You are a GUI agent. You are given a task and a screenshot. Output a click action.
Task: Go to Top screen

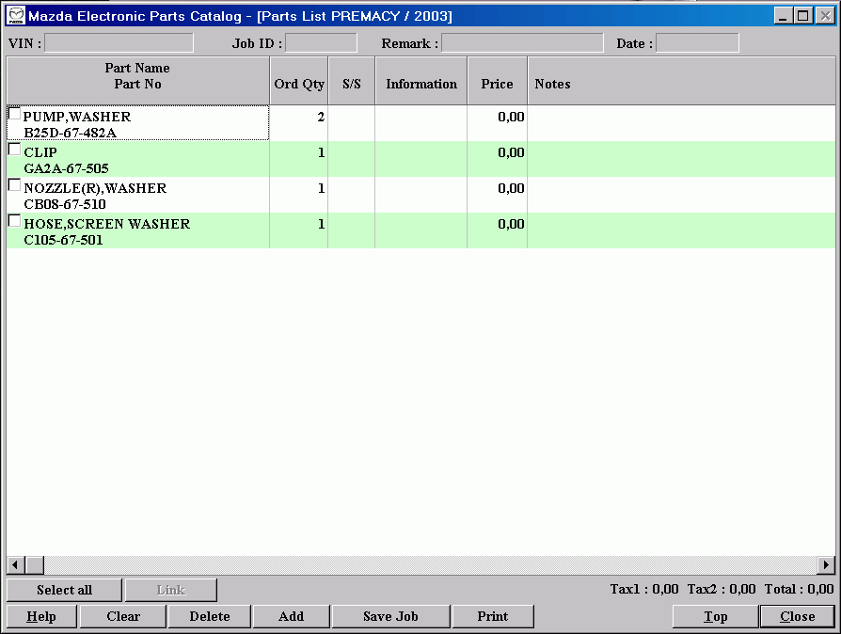point(716,616)
